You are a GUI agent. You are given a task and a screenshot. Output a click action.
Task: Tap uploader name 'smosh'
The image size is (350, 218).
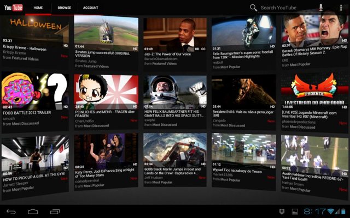9,119
